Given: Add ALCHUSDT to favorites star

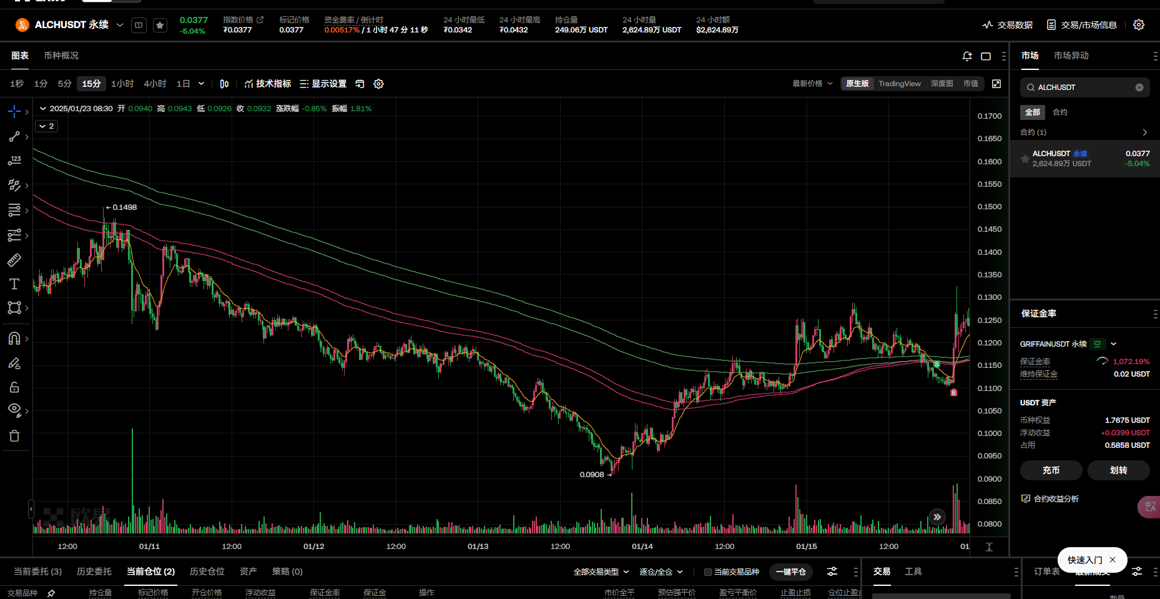Looking at the screenshot, I should (x=160, y=26).
